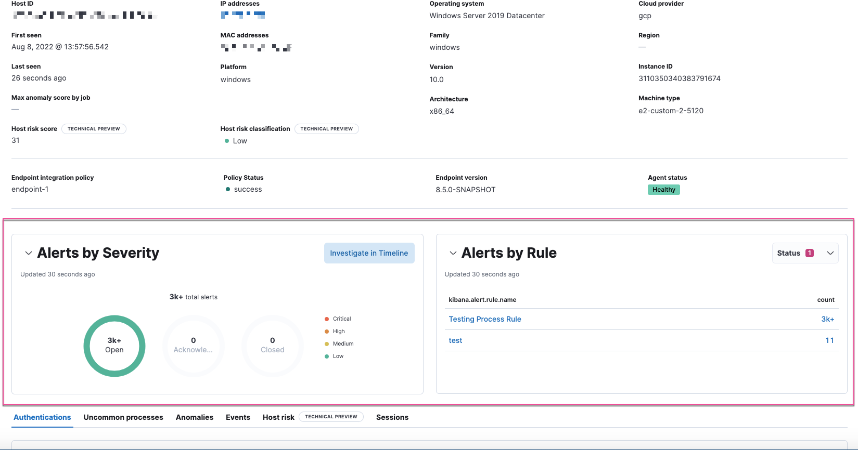
Task: Click Investigate in Timeline button
Action: [x=369, y=253]
